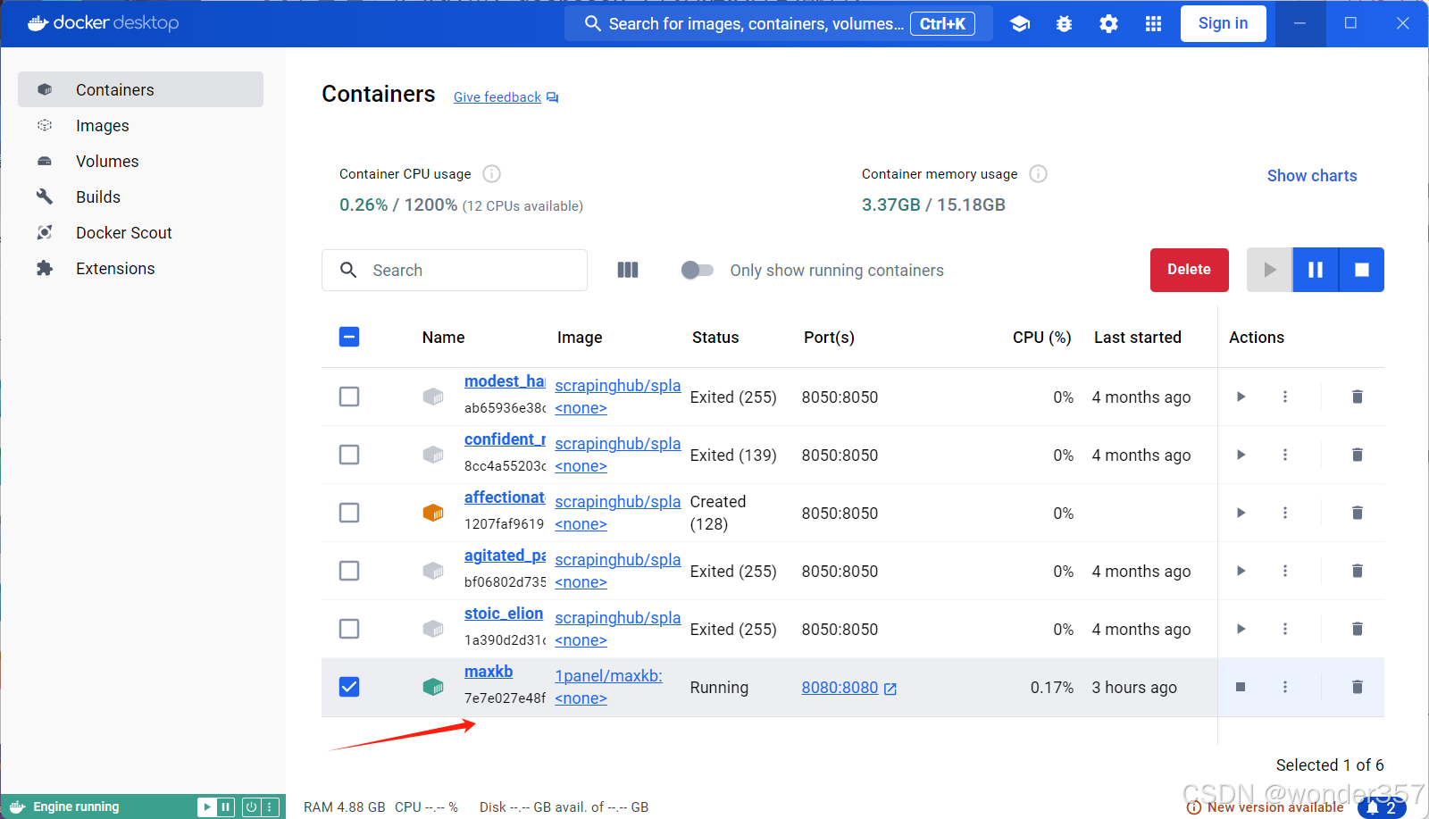Open Docker Scout in the sidebar
Screen dimensions: 1429x819
(x=140, y=232)
